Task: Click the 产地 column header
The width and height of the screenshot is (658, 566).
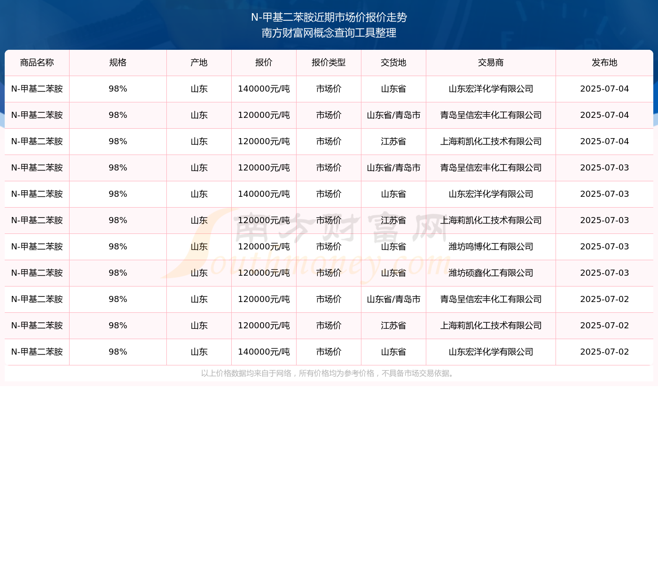Action: 199,62
